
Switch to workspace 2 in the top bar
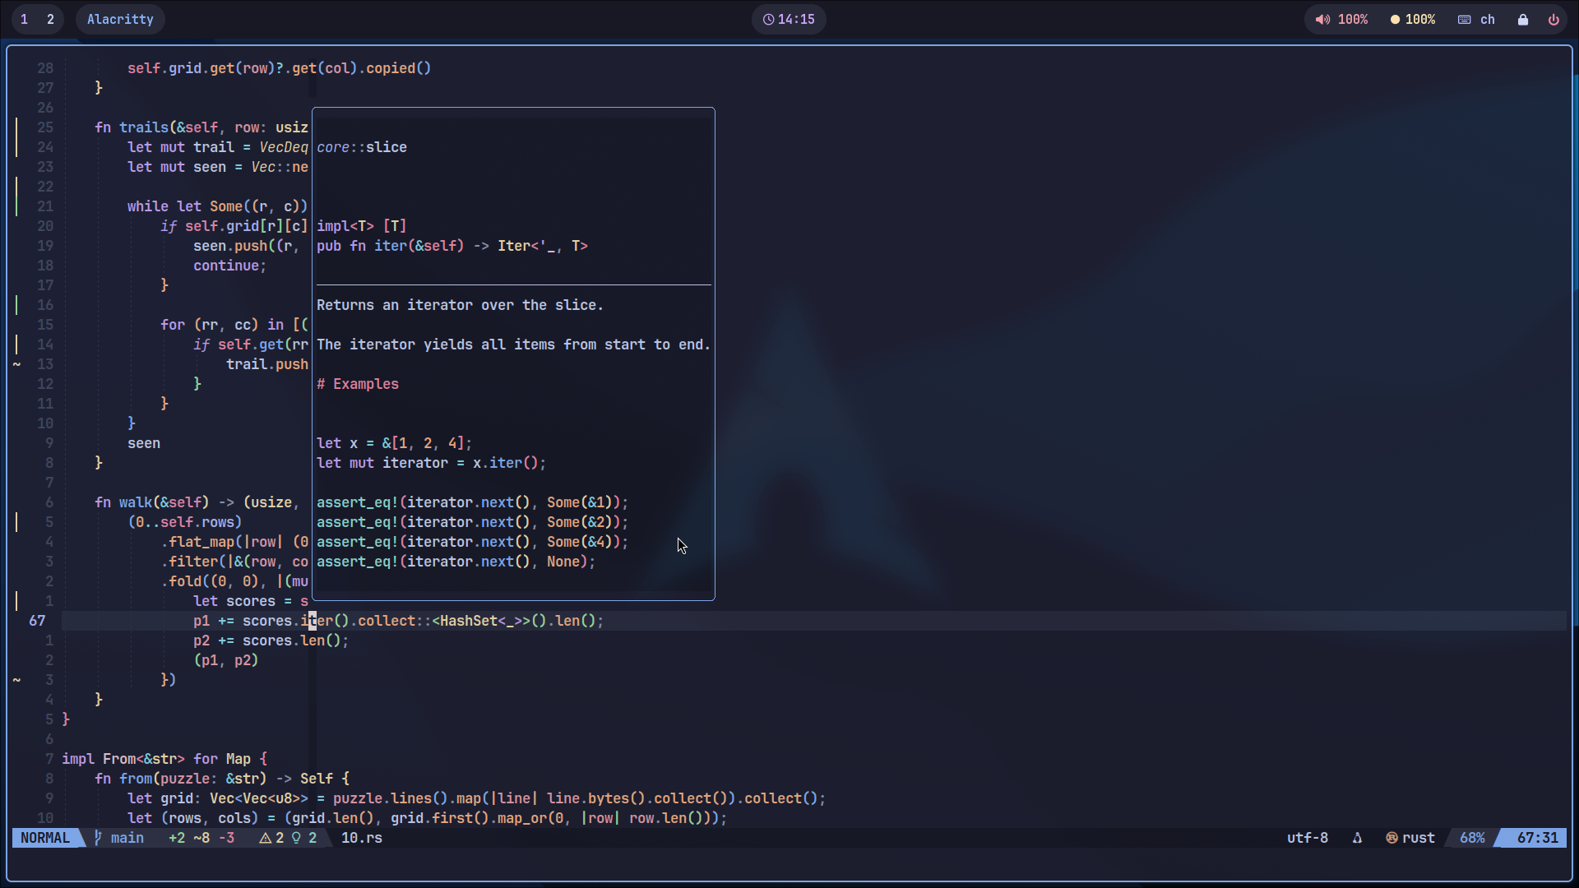tap(50, 20)
